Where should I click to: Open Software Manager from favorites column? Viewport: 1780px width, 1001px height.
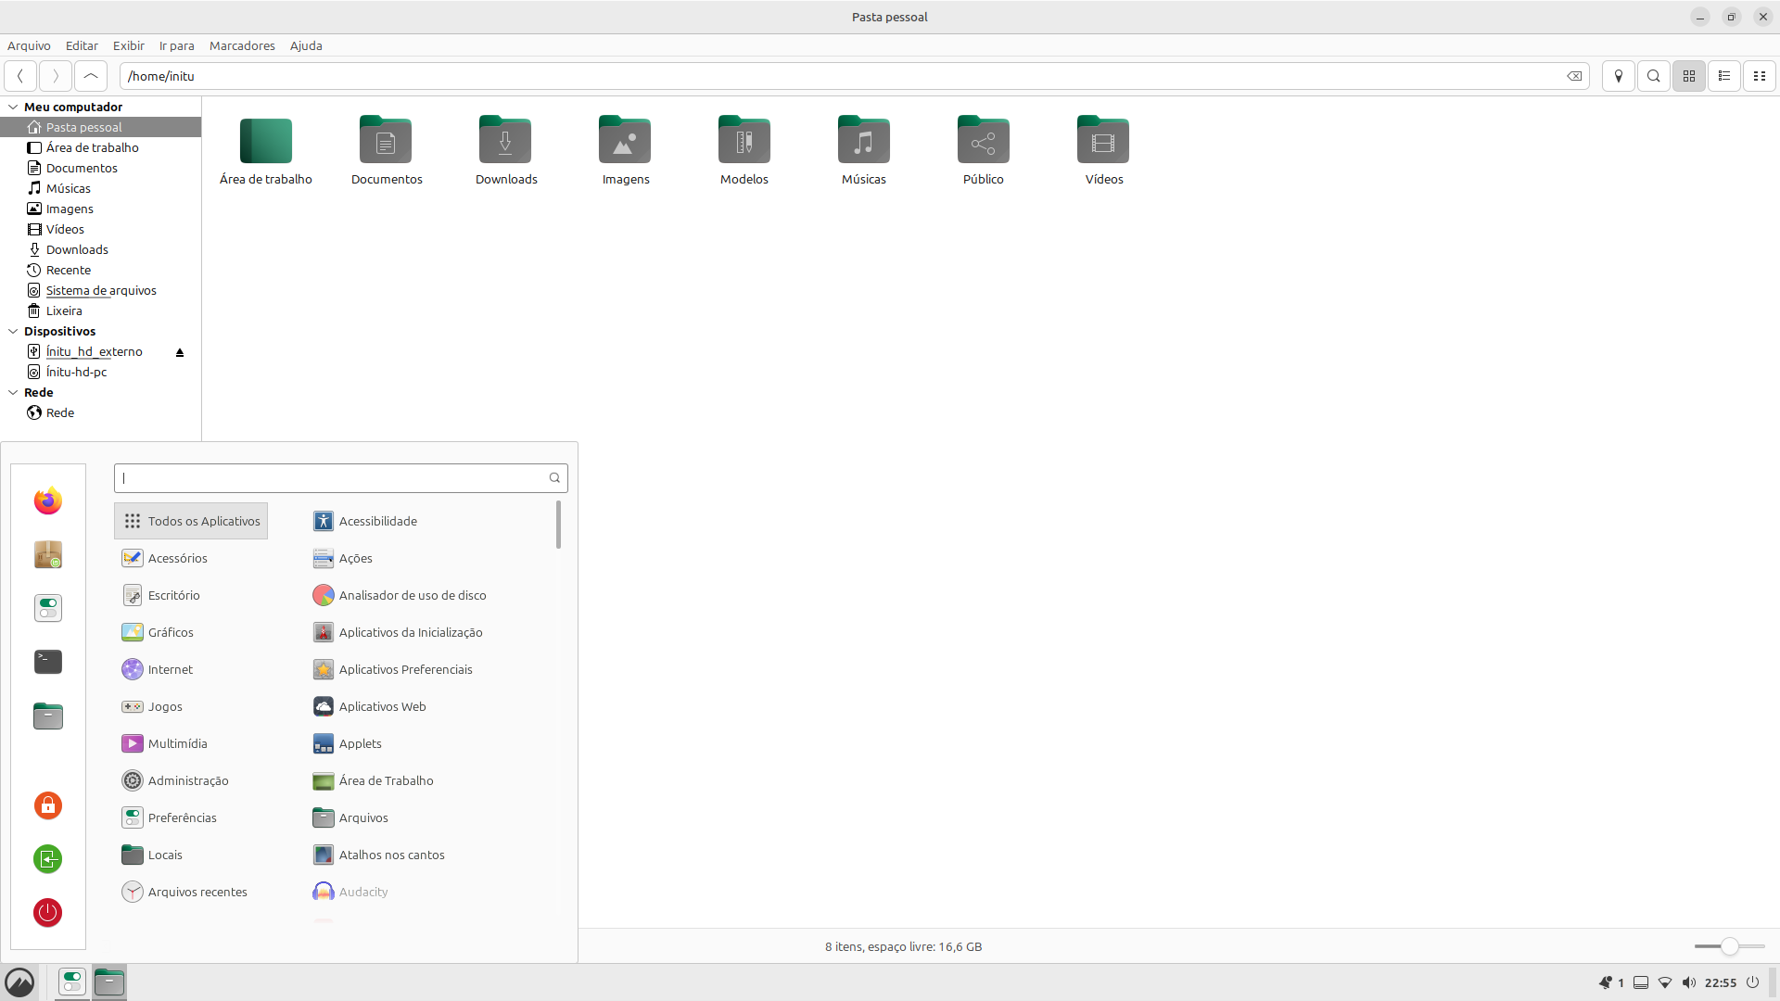click(48, 554)
